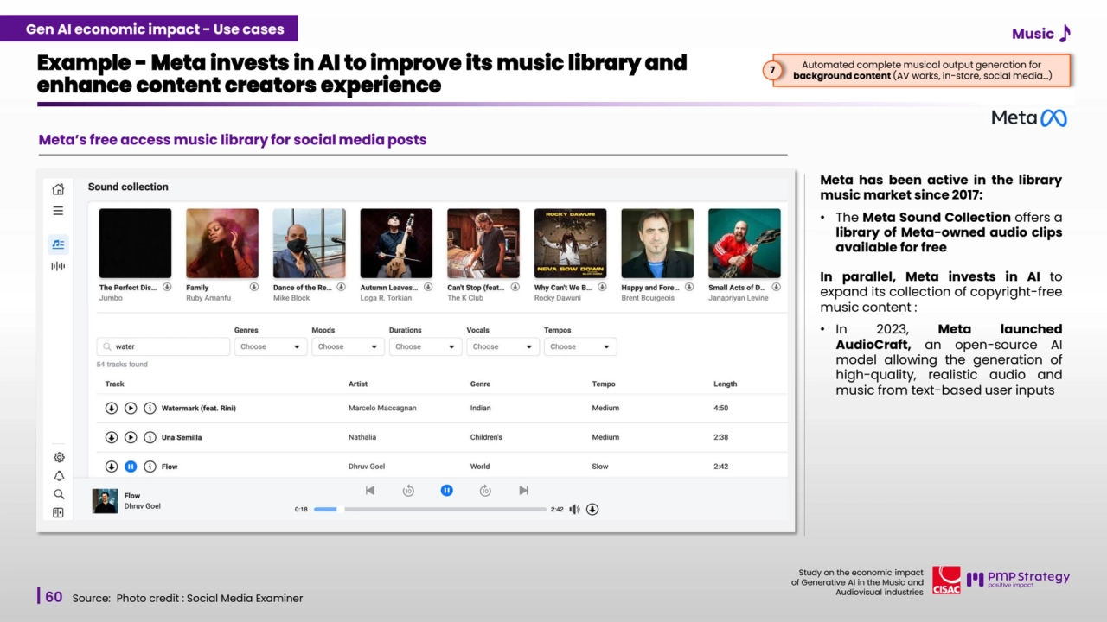Play the Watermark (feat. Rini) track
This screenshot has height=622, width=1107.
[x=131, y=408]
